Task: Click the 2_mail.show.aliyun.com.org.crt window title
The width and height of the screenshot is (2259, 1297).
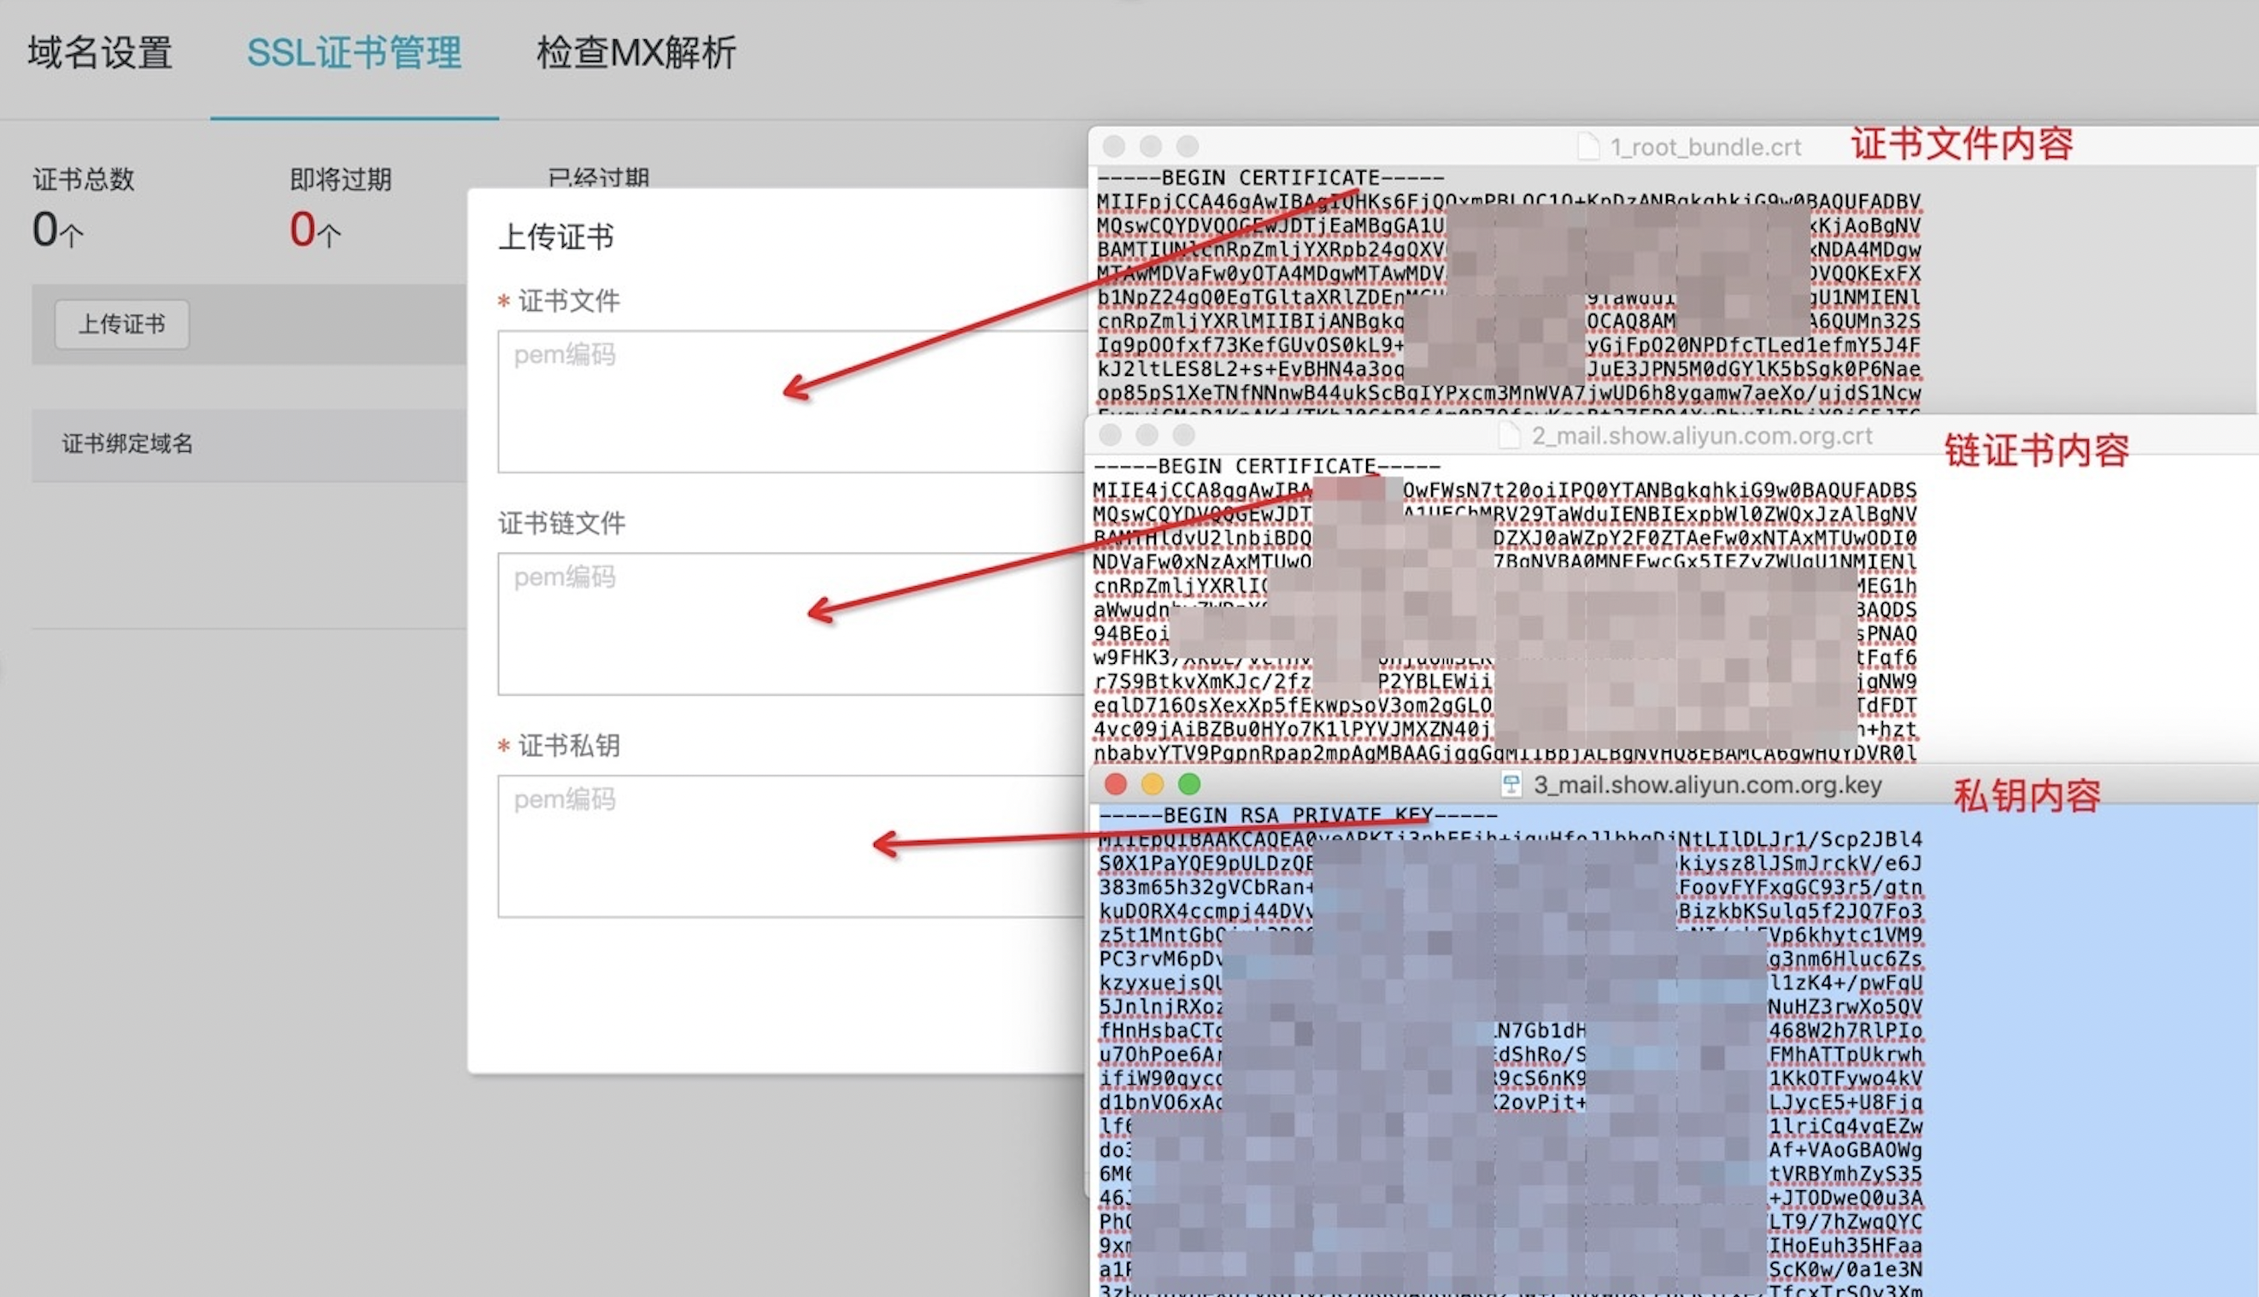Action: pyautogui.click(x=1701, y=436)
